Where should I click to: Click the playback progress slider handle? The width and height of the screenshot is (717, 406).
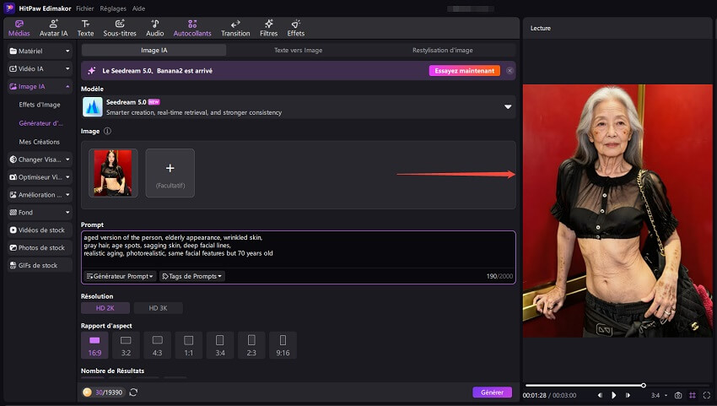tap(644, 386)
